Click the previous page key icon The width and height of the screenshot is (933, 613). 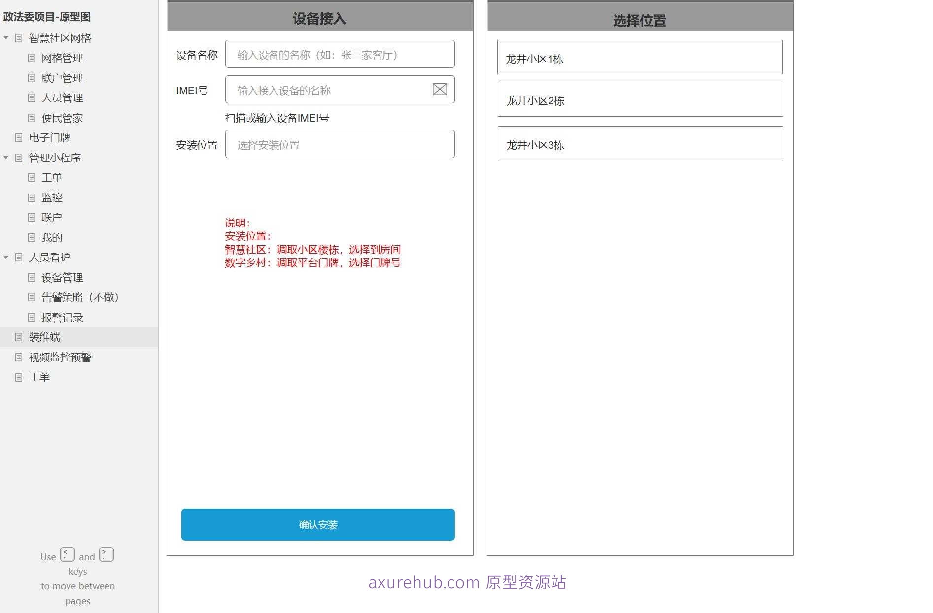(x=68, y=554)
